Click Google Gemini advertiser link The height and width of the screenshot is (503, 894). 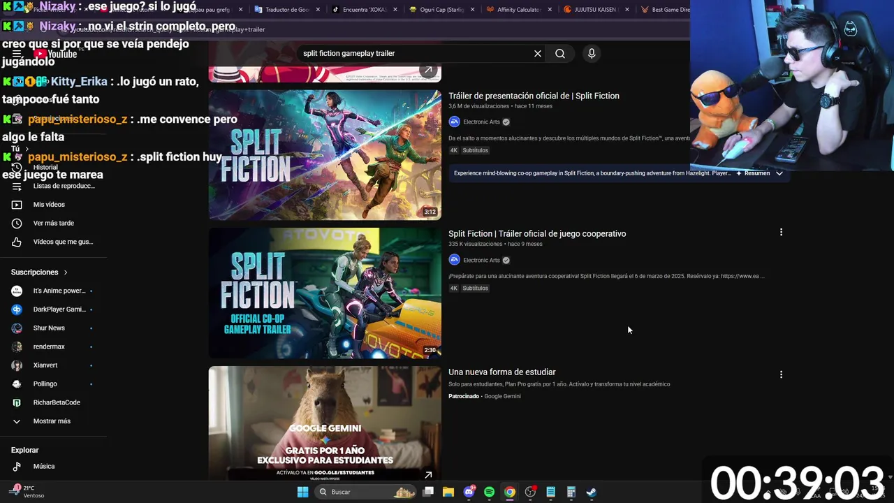click(x=502, y=397)
